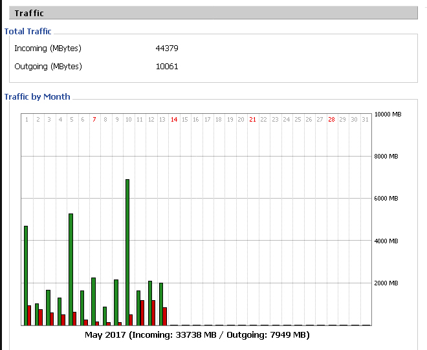427x350 pixels.
Task: Click the green incoming bar for day 6
Action: 82,308
